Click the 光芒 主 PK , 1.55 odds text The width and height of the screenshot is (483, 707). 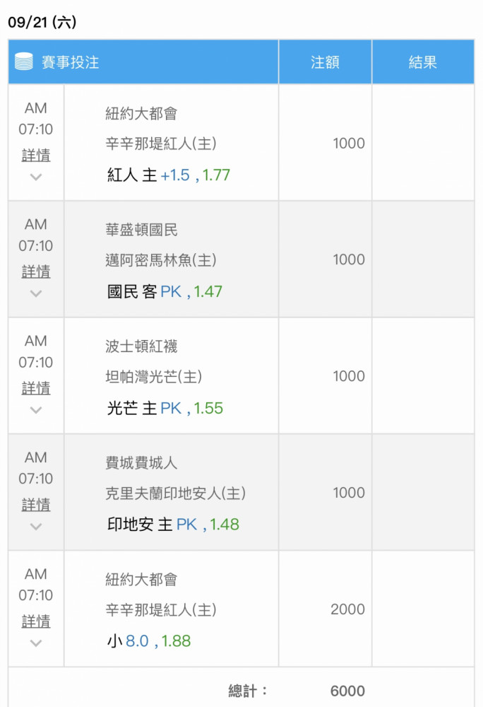point(165,408)
